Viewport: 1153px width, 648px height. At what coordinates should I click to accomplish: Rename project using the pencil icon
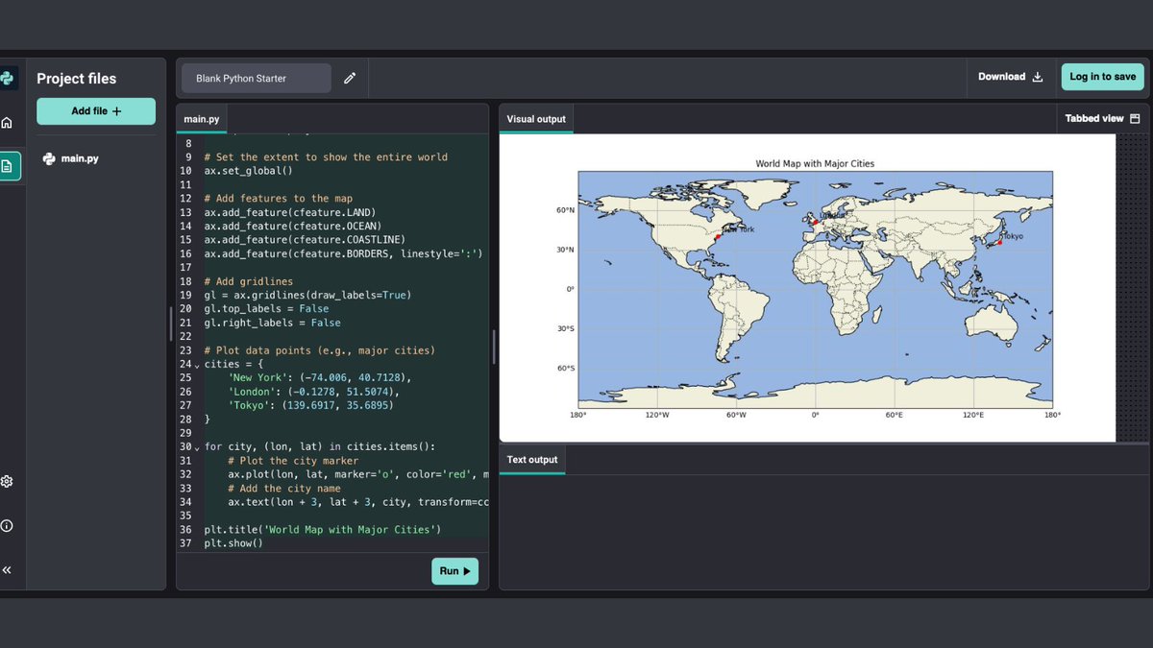pos(350,78)
